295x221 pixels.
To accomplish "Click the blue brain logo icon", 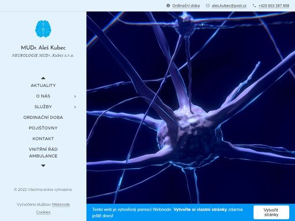I will 43,29.
